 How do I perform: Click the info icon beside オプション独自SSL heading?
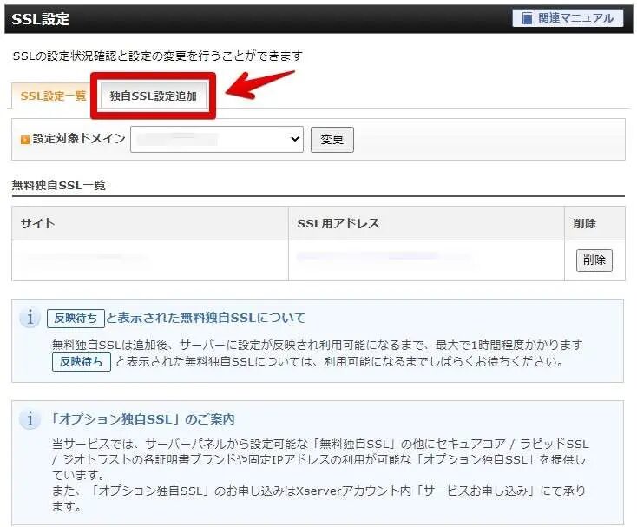coord(30,419)
